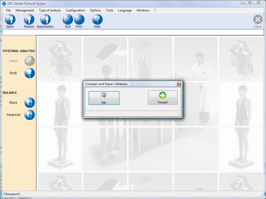Maximize the GPS Global Postural System window
The image size is (266, 199).
250,3
